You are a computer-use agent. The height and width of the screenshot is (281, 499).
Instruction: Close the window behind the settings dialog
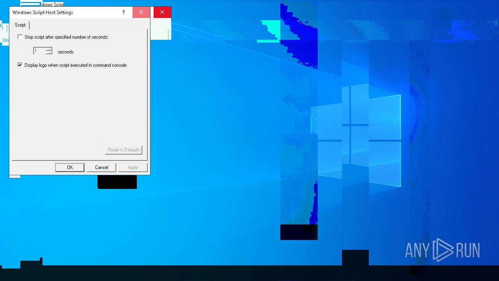[x=162, y=12]
